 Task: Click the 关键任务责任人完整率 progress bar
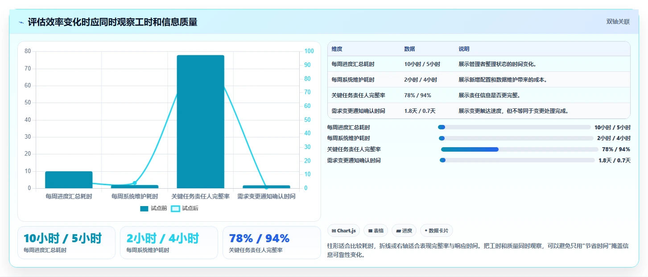(520, 149)
